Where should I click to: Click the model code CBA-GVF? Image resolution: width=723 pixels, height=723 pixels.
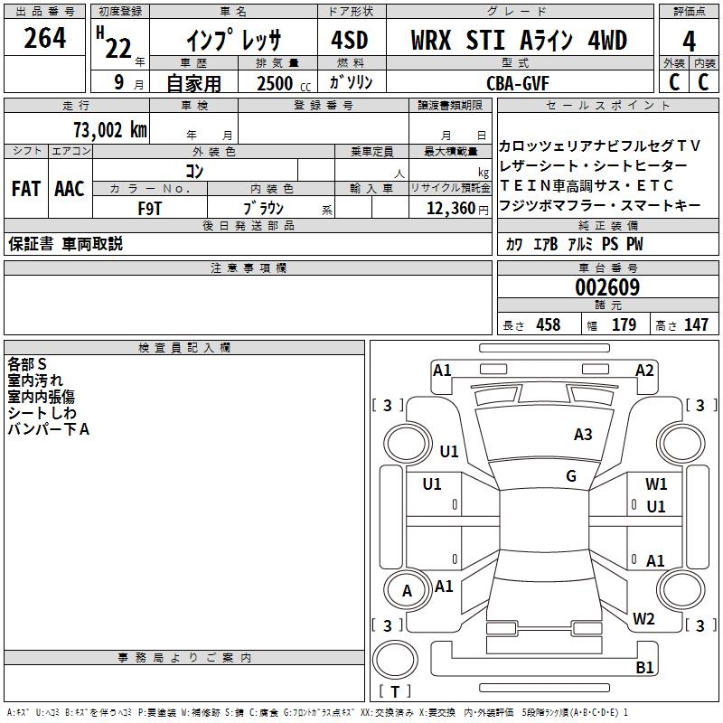[x=518, y=83]
